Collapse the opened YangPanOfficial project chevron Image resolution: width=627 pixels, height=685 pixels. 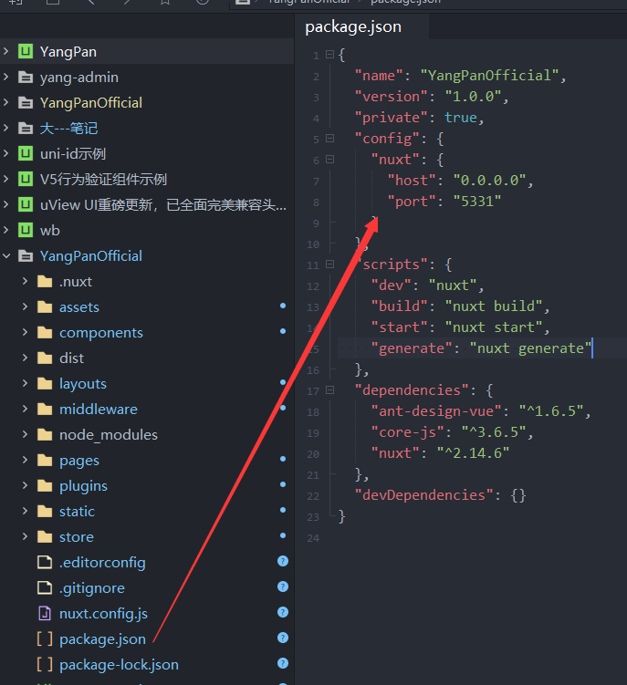pos(6,256)
